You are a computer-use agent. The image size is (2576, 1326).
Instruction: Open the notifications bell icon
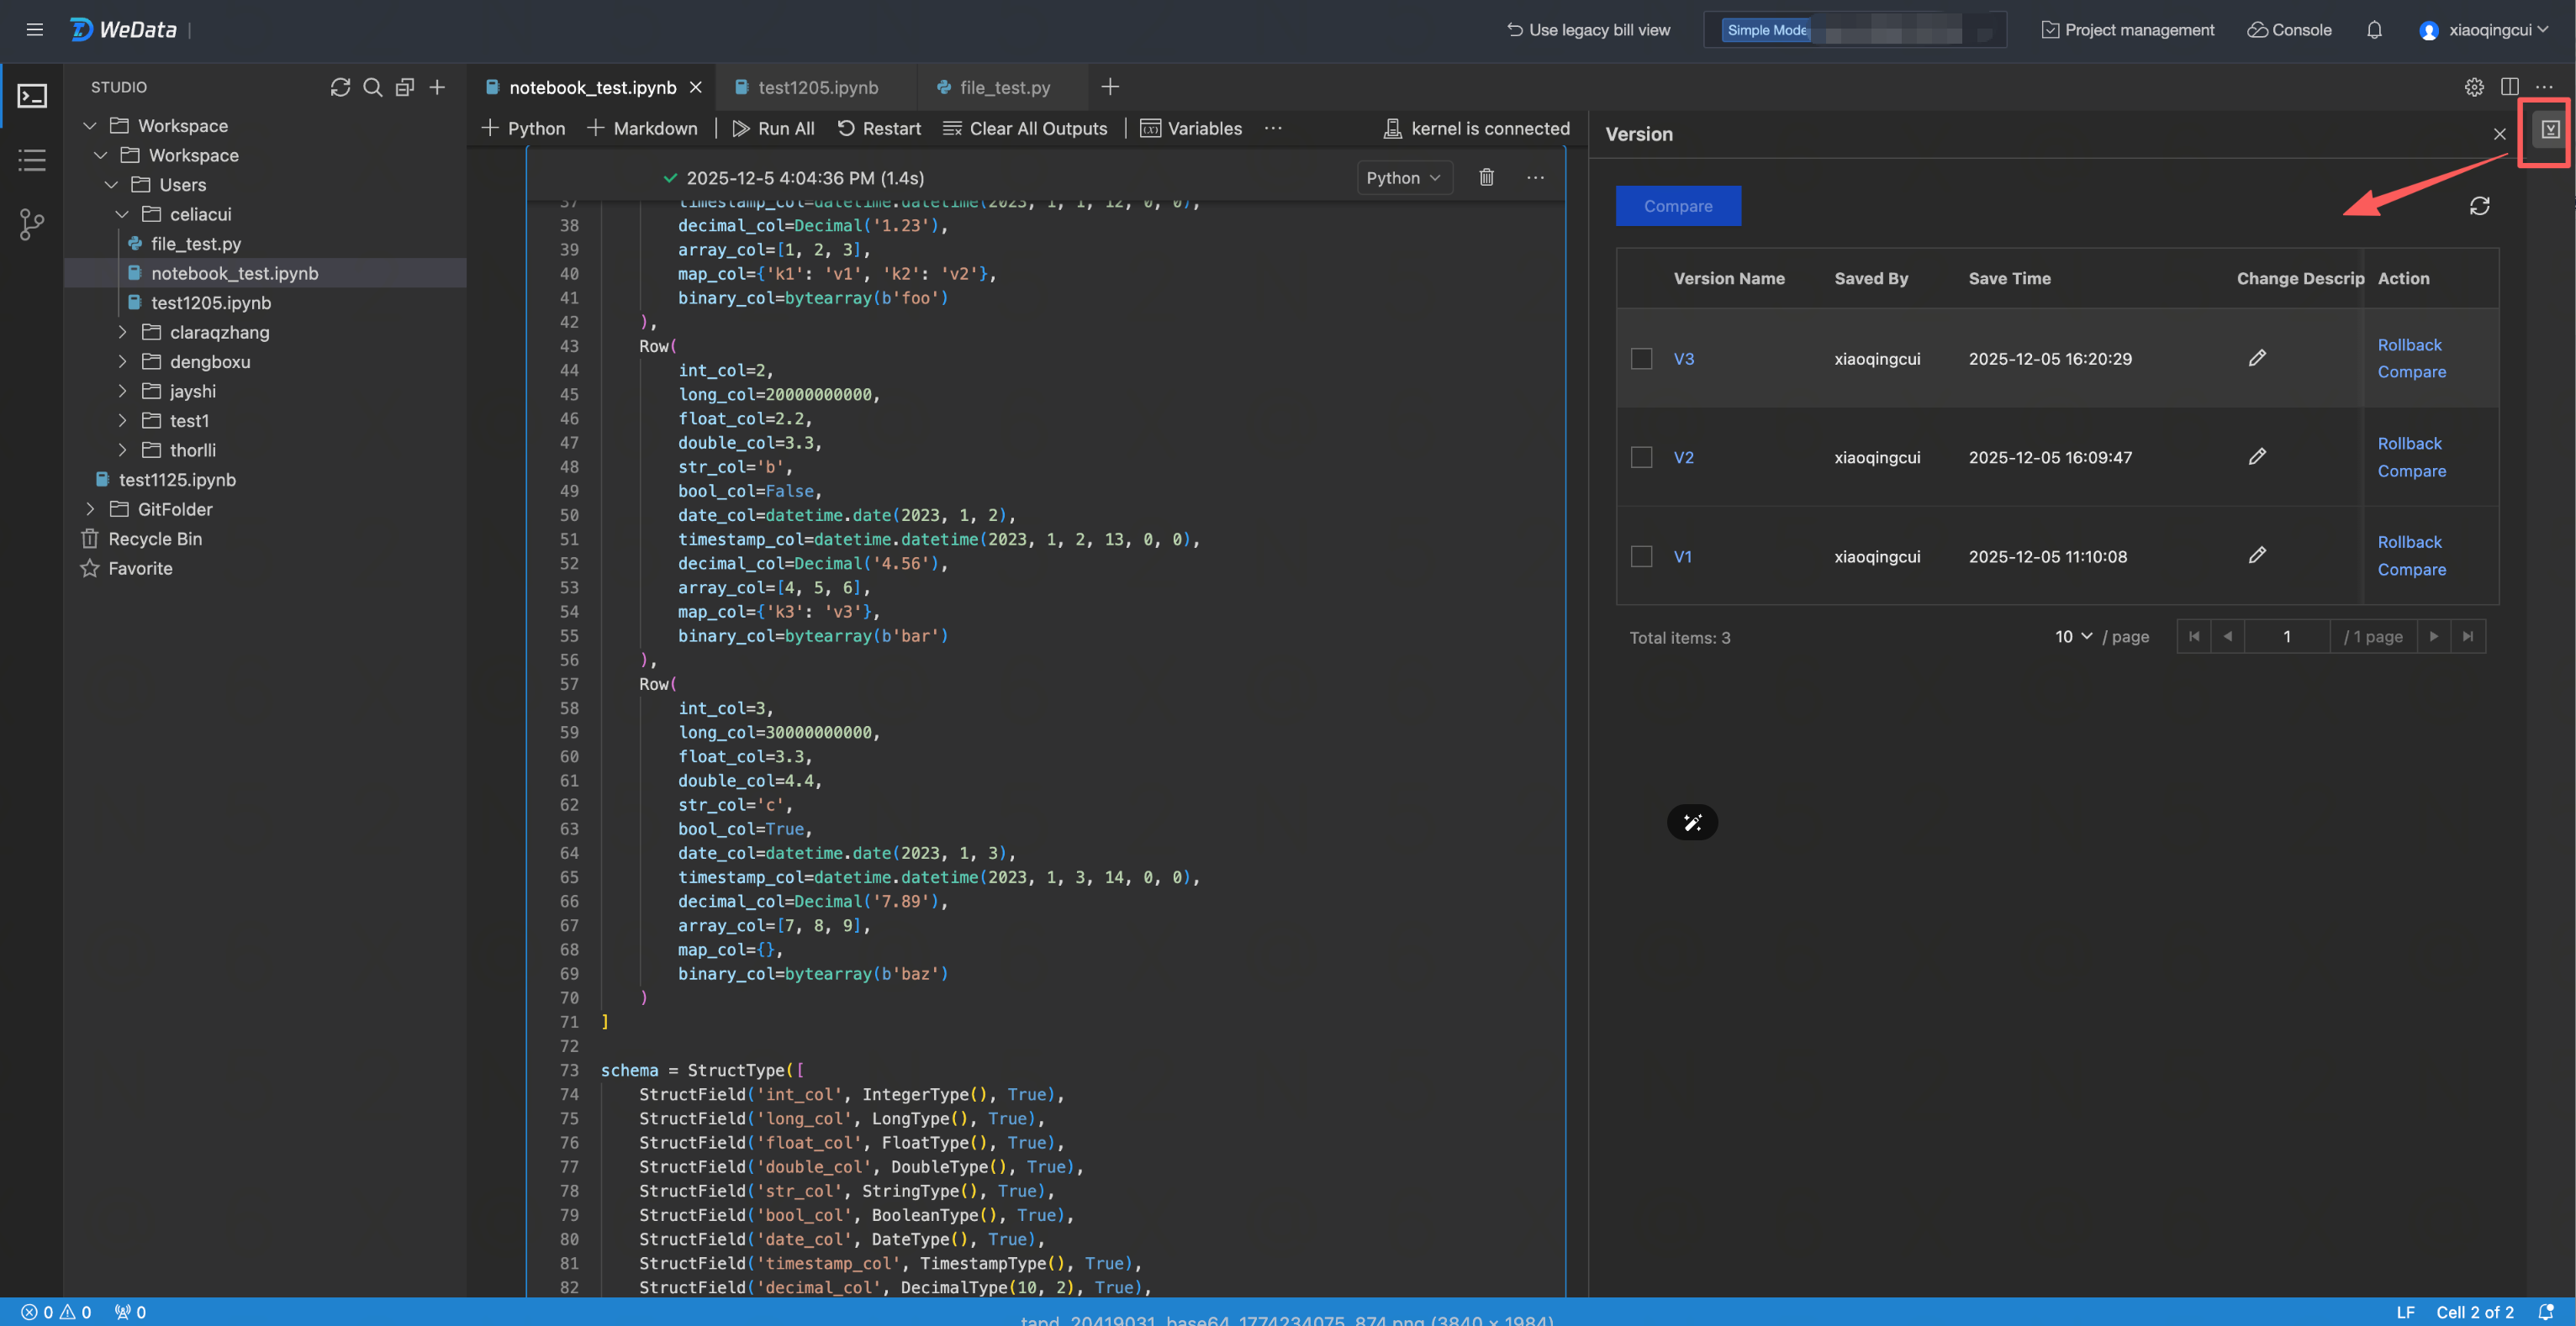point(2374,30)
